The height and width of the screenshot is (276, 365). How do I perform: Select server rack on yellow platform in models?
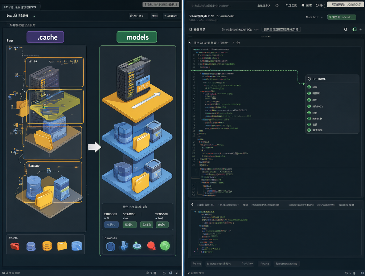point(133,78)
